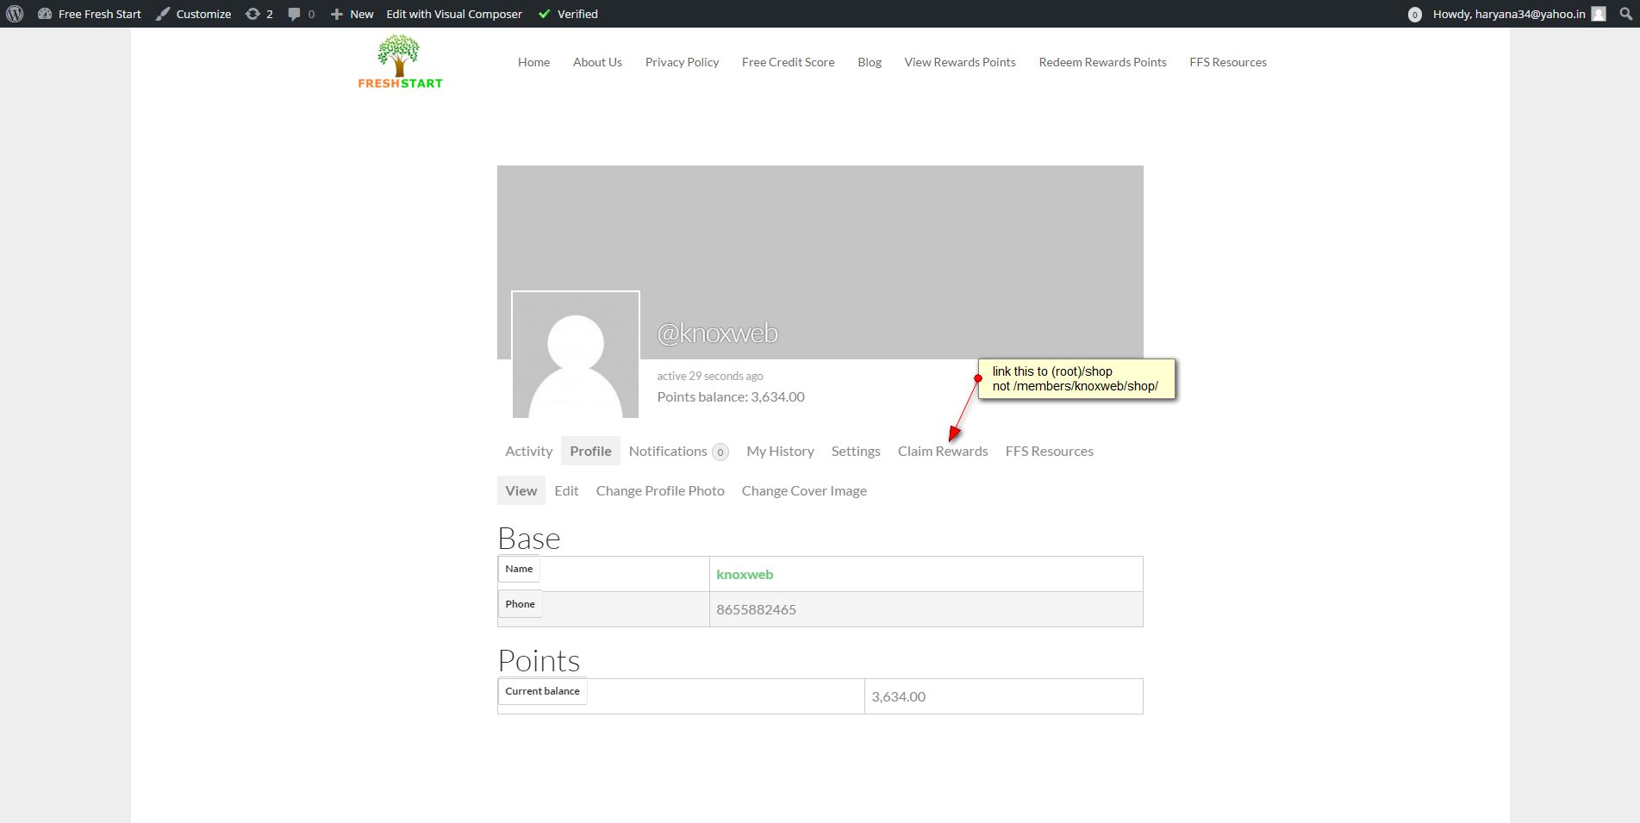
Task: Click Edit with Visual Composer
Action: tap(454, 14)
